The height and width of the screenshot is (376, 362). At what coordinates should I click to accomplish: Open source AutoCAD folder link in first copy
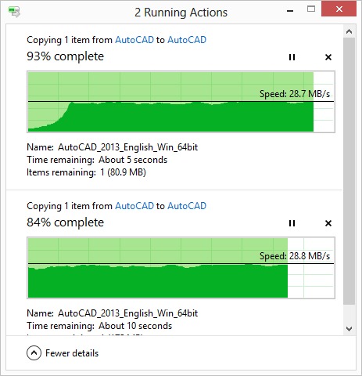[x=134, y=40]
